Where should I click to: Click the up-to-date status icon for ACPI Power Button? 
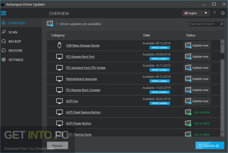pyautogui.click(x=188, y=123)
